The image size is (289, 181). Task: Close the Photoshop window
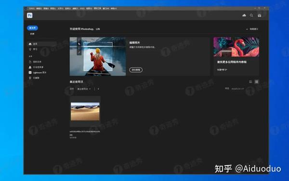click(264, 8)
